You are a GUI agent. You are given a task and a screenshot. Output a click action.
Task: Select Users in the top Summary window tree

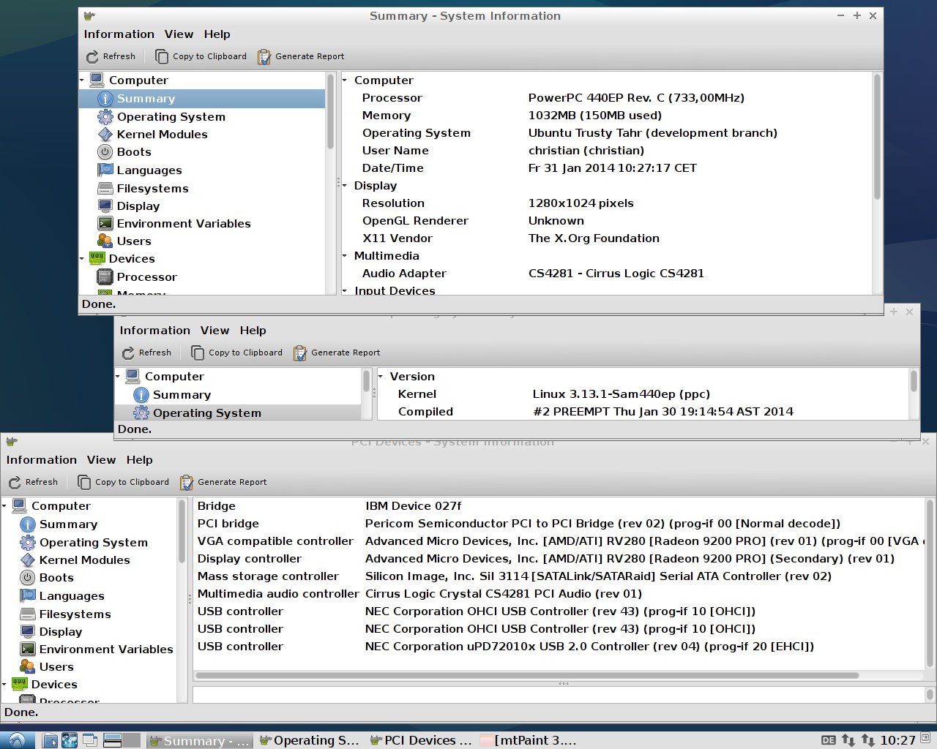(134, 241)
